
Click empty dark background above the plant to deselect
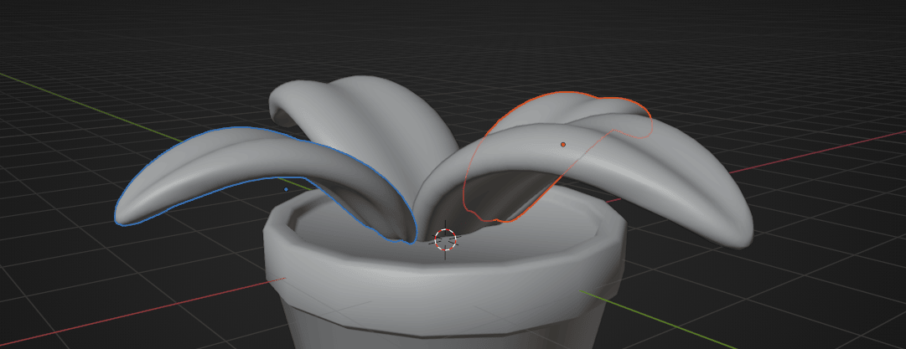[x=453, y=33]
